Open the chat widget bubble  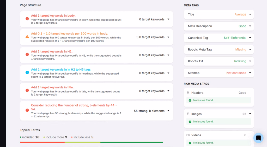pyautogui.click(x=258, y=138)
